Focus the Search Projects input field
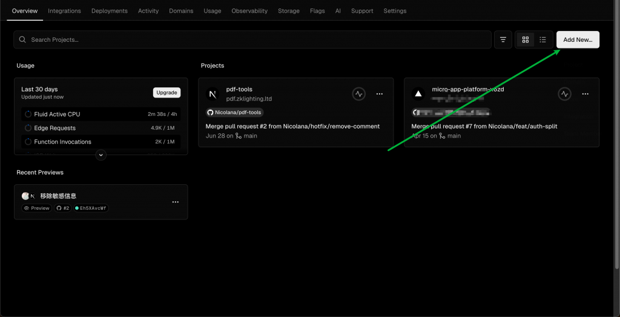Viewport: 620px width, 317px height. [254, 40]
